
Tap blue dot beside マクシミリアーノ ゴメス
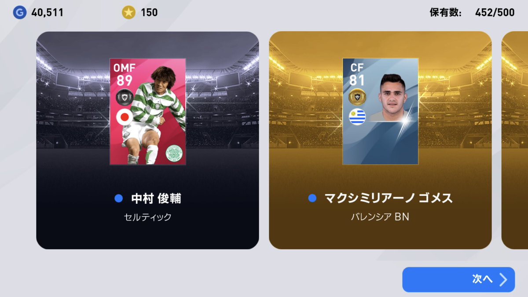312,198
